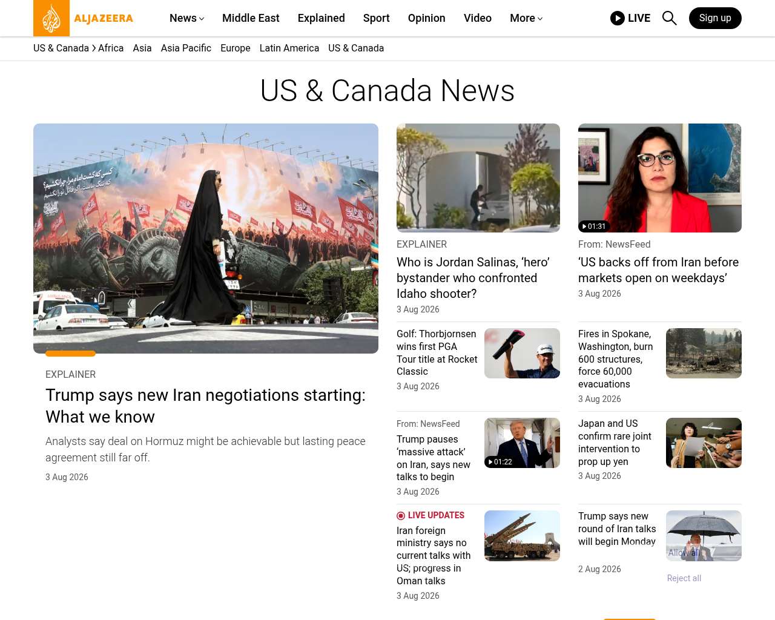Click the breadcrumb chevron after US & Canada
775x620 pixels.
[94, 48]
